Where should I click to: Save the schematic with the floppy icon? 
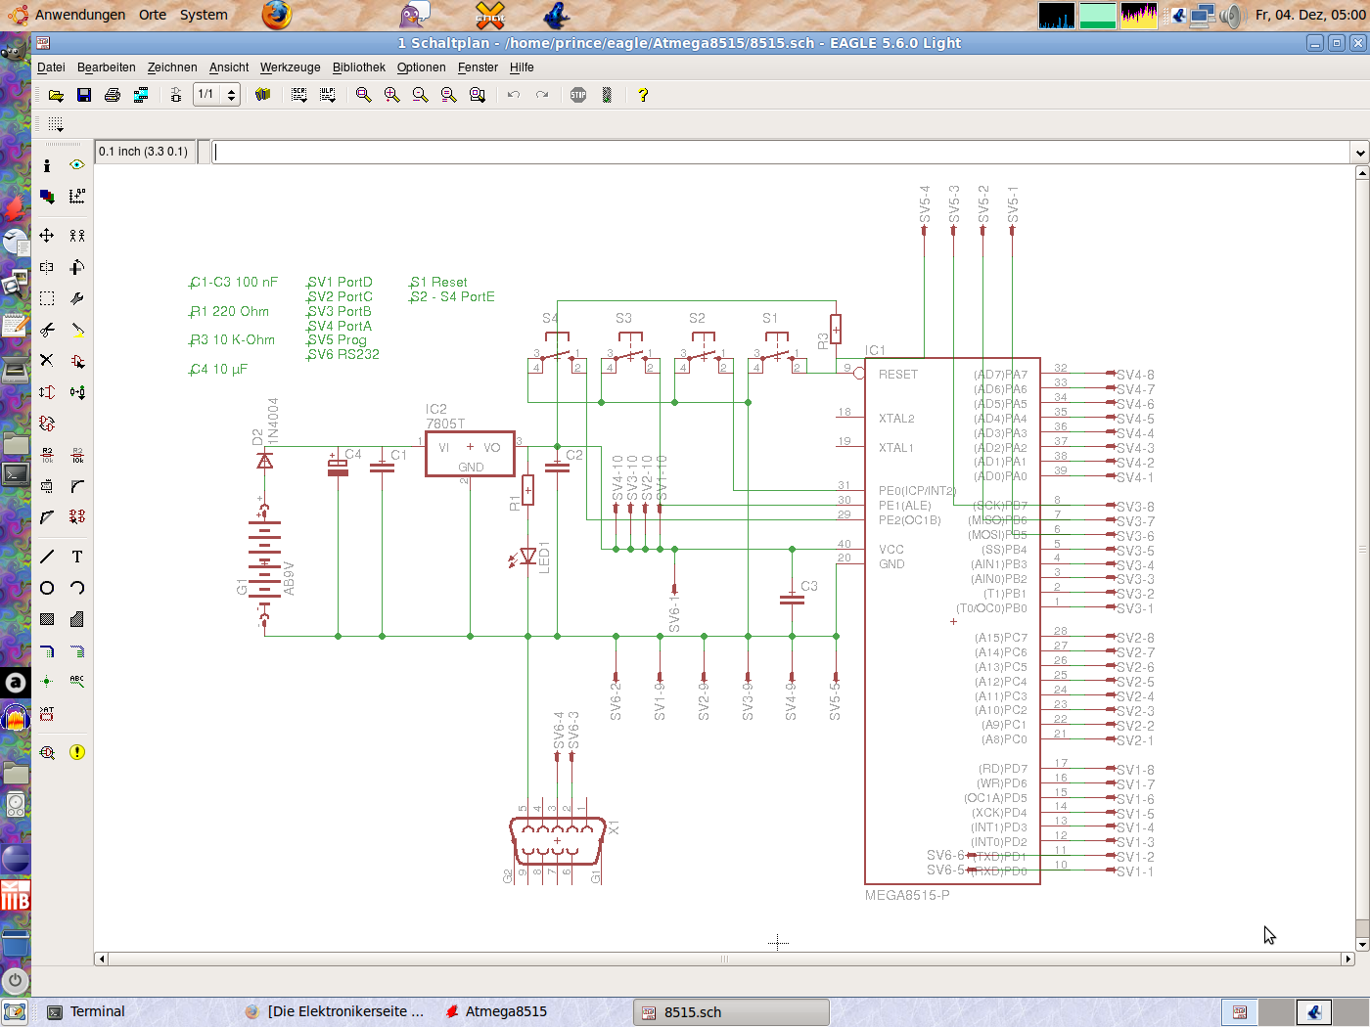click(x=84, y=95)
